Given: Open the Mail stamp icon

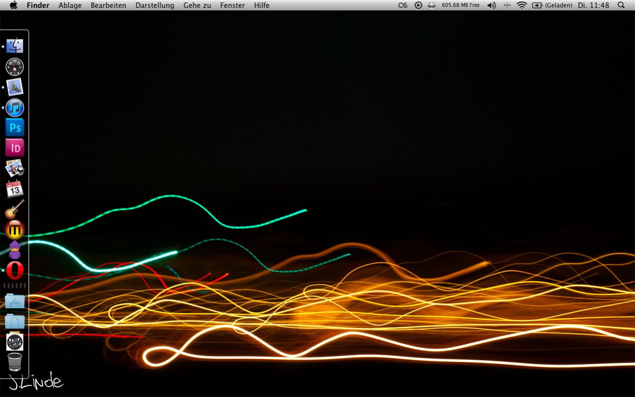Looking at the screenshot, I should point(15,87).
